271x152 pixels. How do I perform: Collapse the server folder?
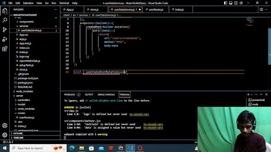point(19,96)
